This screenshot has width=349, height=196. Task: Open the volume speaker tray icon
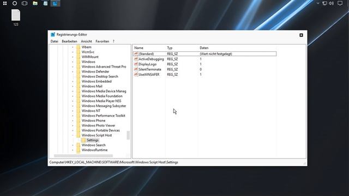pos(332,3)
